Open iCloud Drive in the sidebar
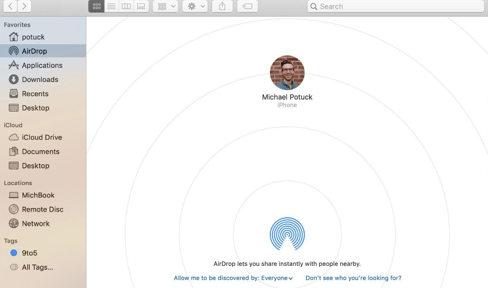The image size is (488, 288). [43, 137]
